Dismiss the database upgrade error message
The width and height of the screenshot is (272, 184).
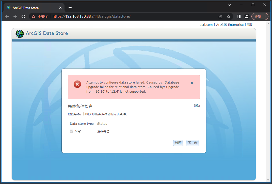click(192, 83)
